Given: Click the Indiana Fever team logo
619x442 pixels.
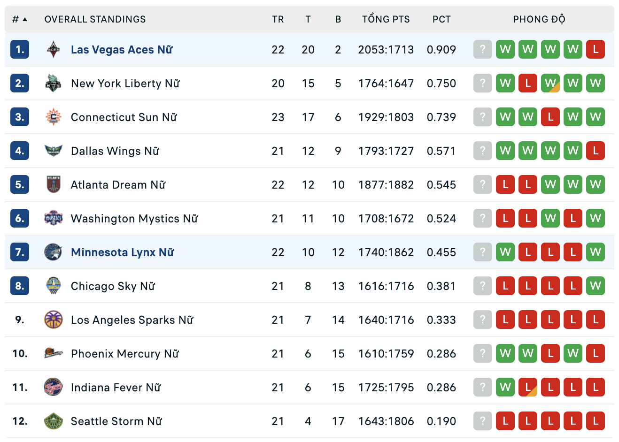Looking at the screenshot, I should [53, 387].
